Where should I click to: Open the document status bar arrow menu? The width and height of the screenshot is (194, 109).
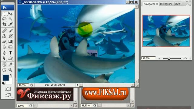tap(77, 85)
